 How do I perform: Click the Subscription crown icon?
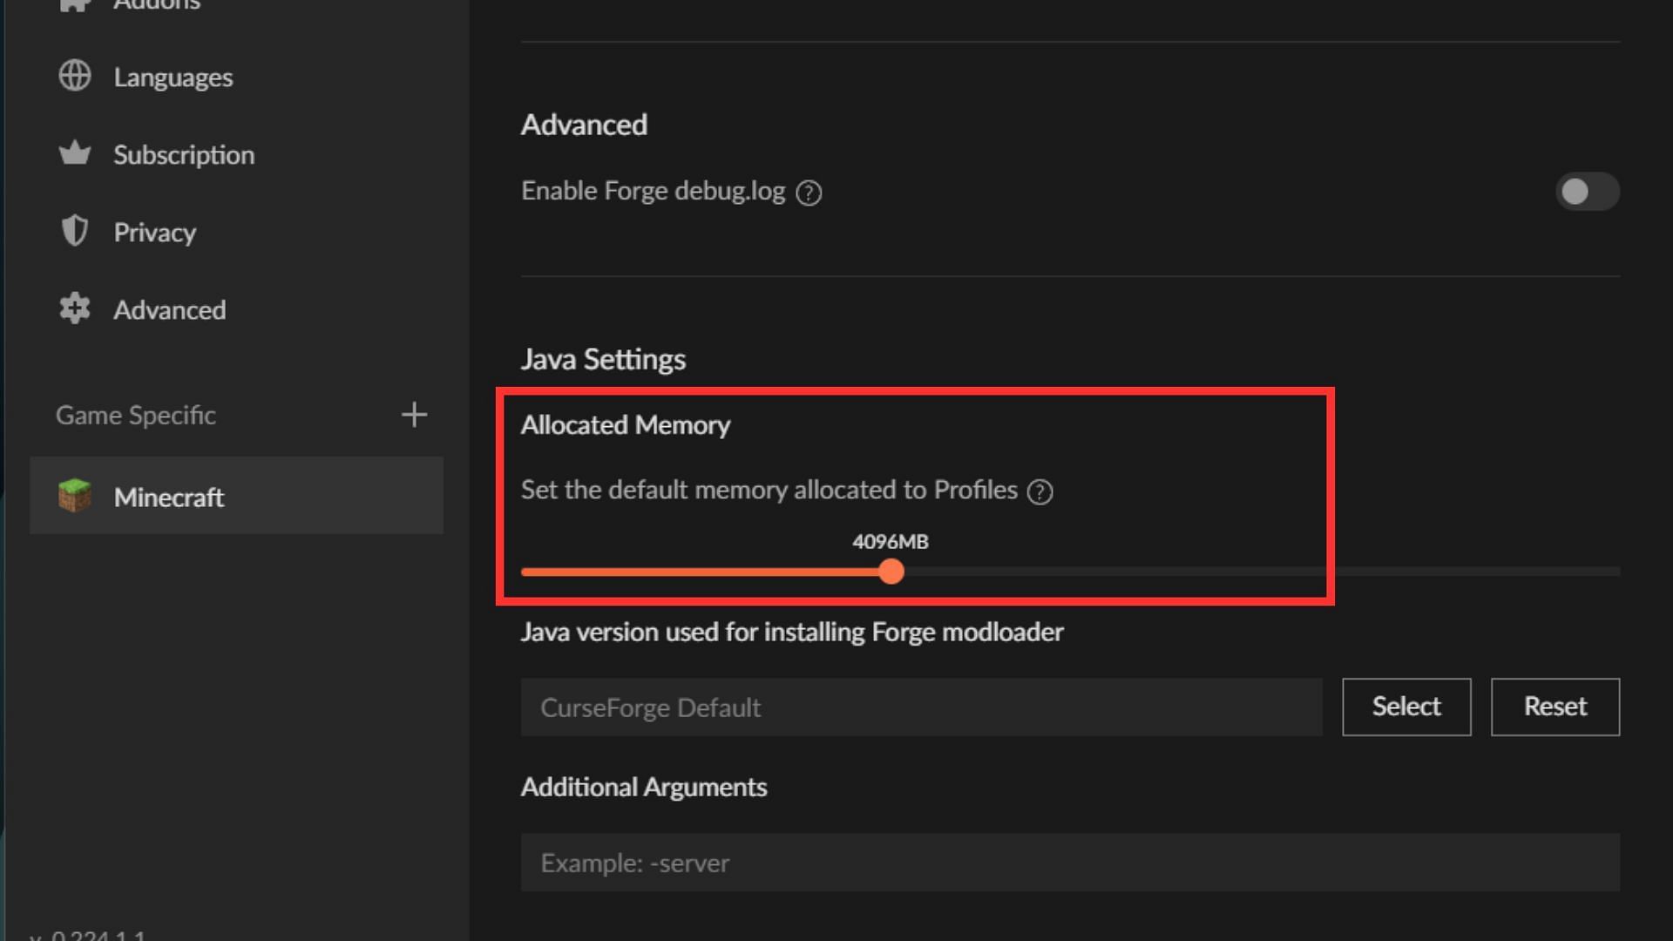pos(76,154)
